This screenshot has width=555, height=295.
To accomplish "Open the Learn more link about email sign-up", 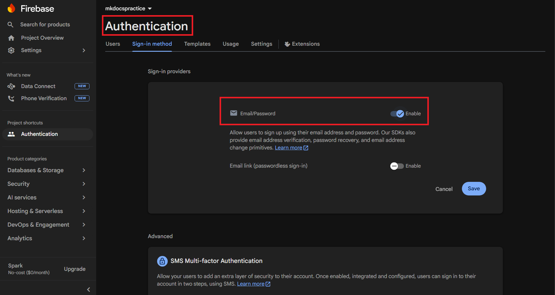I will tap(289, 148).
